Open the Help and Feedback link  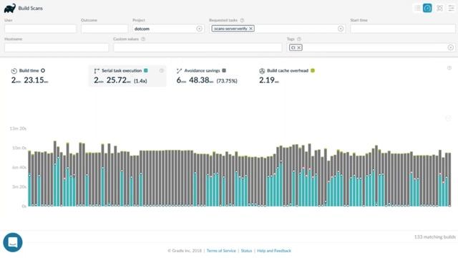(274, 251)
